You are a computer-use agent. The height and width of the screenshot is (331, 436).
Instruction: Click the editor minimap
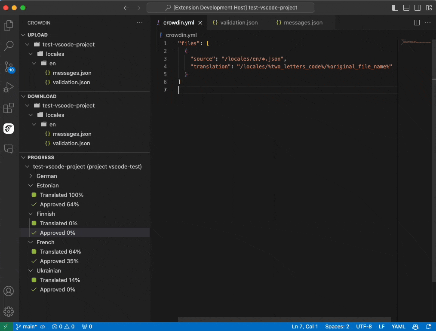[x=416, y=43]
